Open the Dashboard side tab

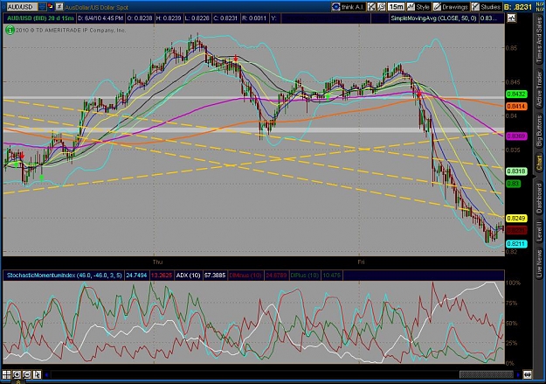539,198
